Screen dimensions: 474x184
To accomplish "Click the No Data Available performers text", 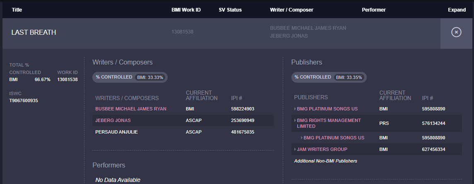I will click(118, 180).
